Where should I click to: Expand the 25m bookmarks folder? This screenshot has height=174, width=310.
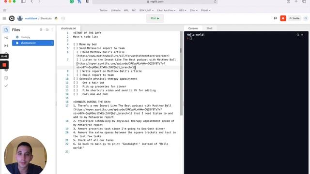pos(194,10)
